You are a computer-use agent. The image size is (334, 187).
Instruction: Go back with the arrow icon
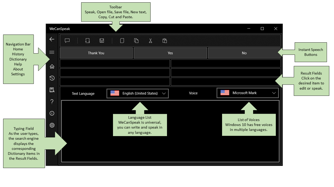tap(52, 39)
